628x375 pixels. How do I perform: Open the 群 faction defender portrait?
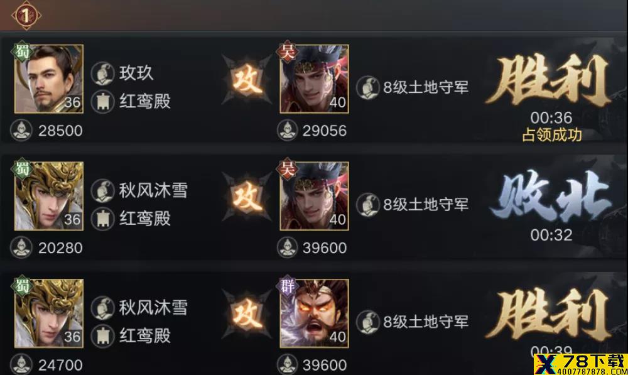[314, 313]
